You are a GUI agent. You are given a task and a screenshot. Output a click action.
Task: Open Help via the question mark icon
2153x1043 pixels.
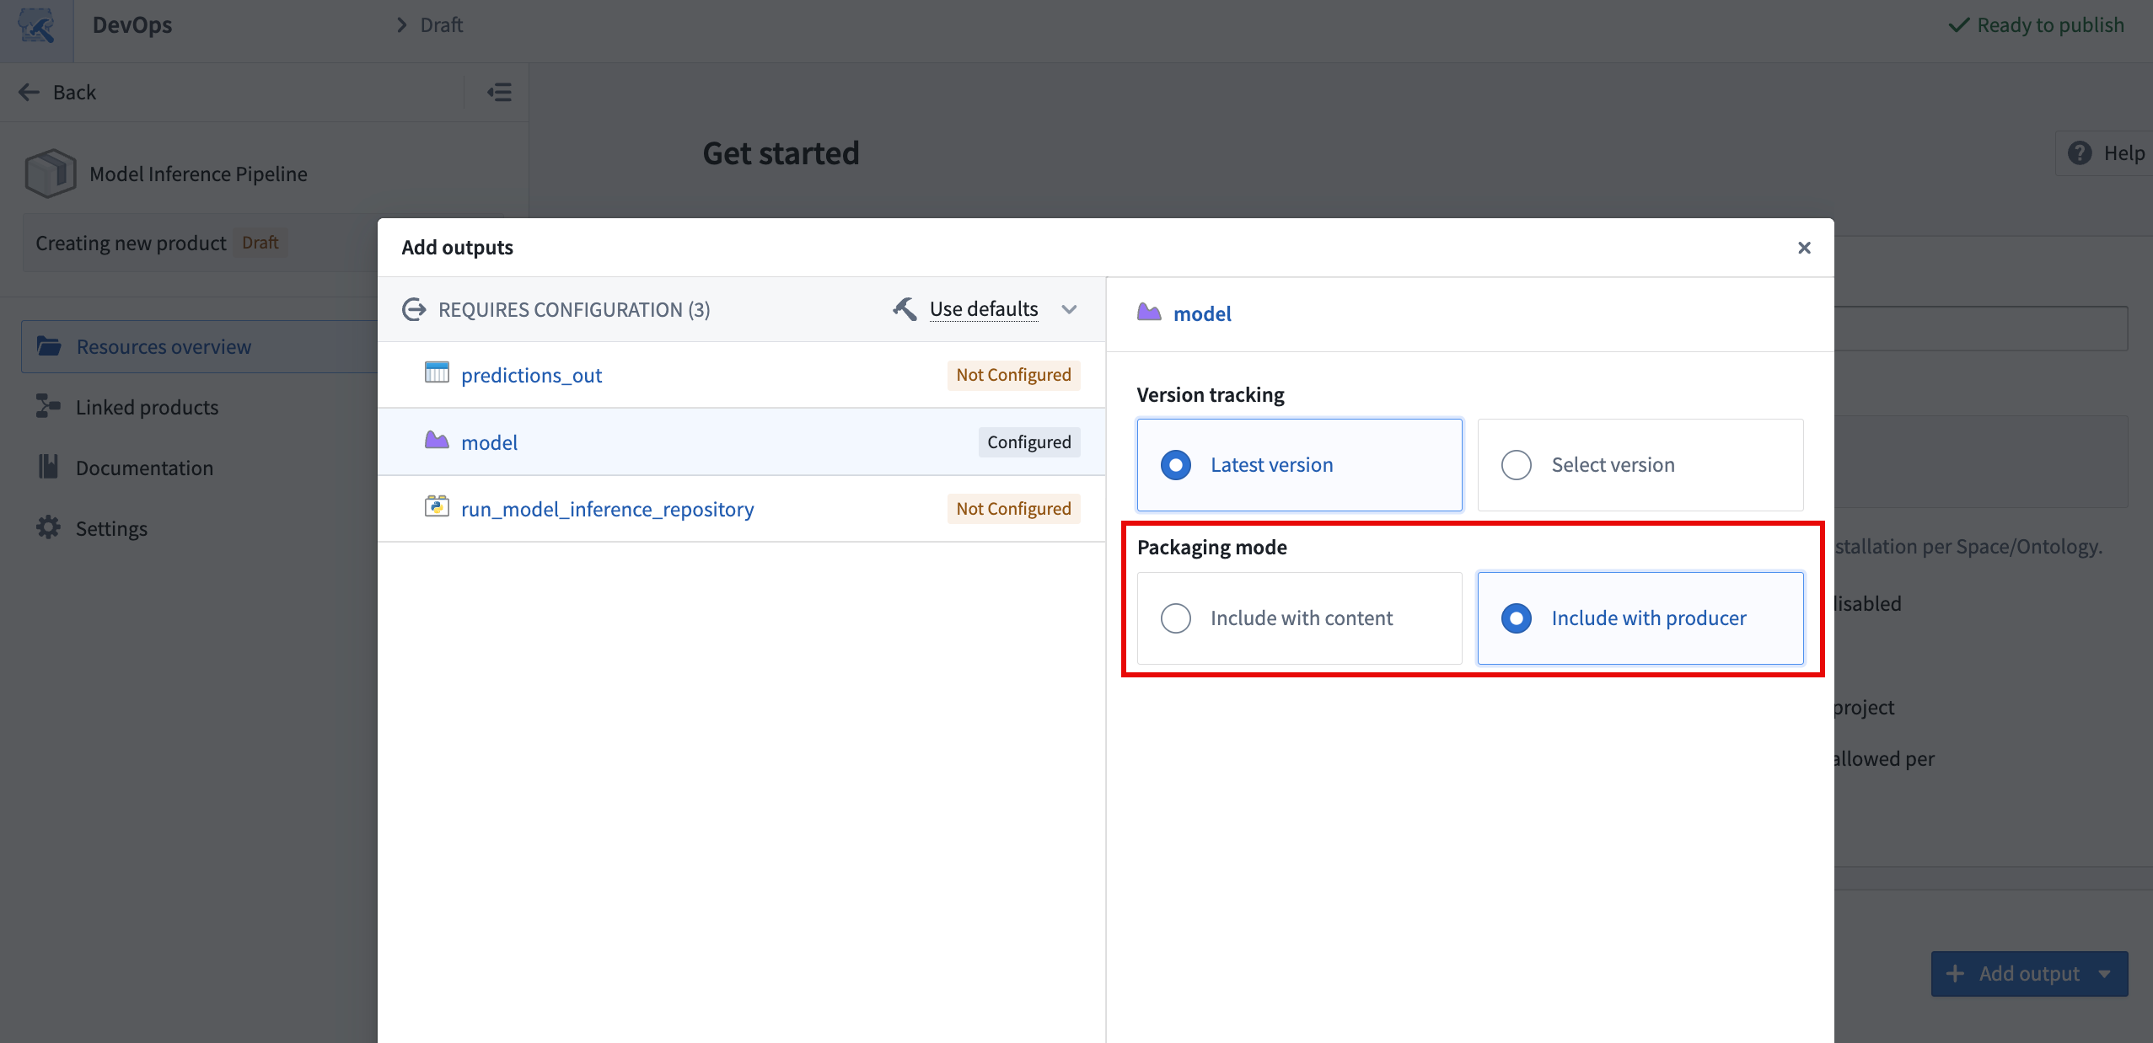pyautogui.click(x=2083, y=152)
